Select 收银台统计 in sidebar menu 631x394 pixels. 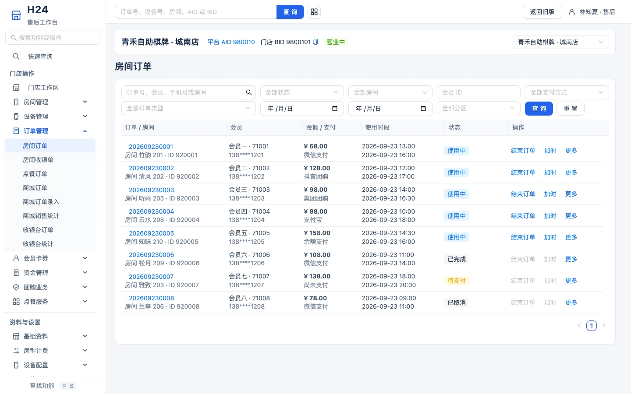[50, 244]
